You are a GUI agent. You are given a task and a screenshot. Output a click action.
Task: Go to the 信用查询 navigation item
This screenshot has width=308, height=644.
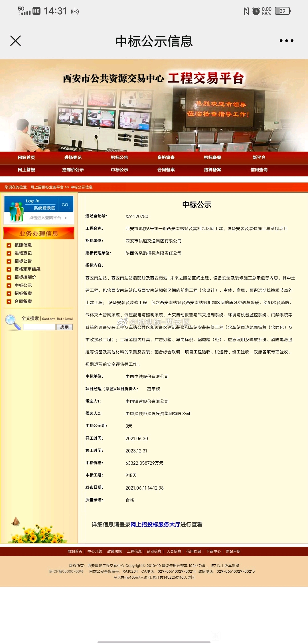pos(259,170)
